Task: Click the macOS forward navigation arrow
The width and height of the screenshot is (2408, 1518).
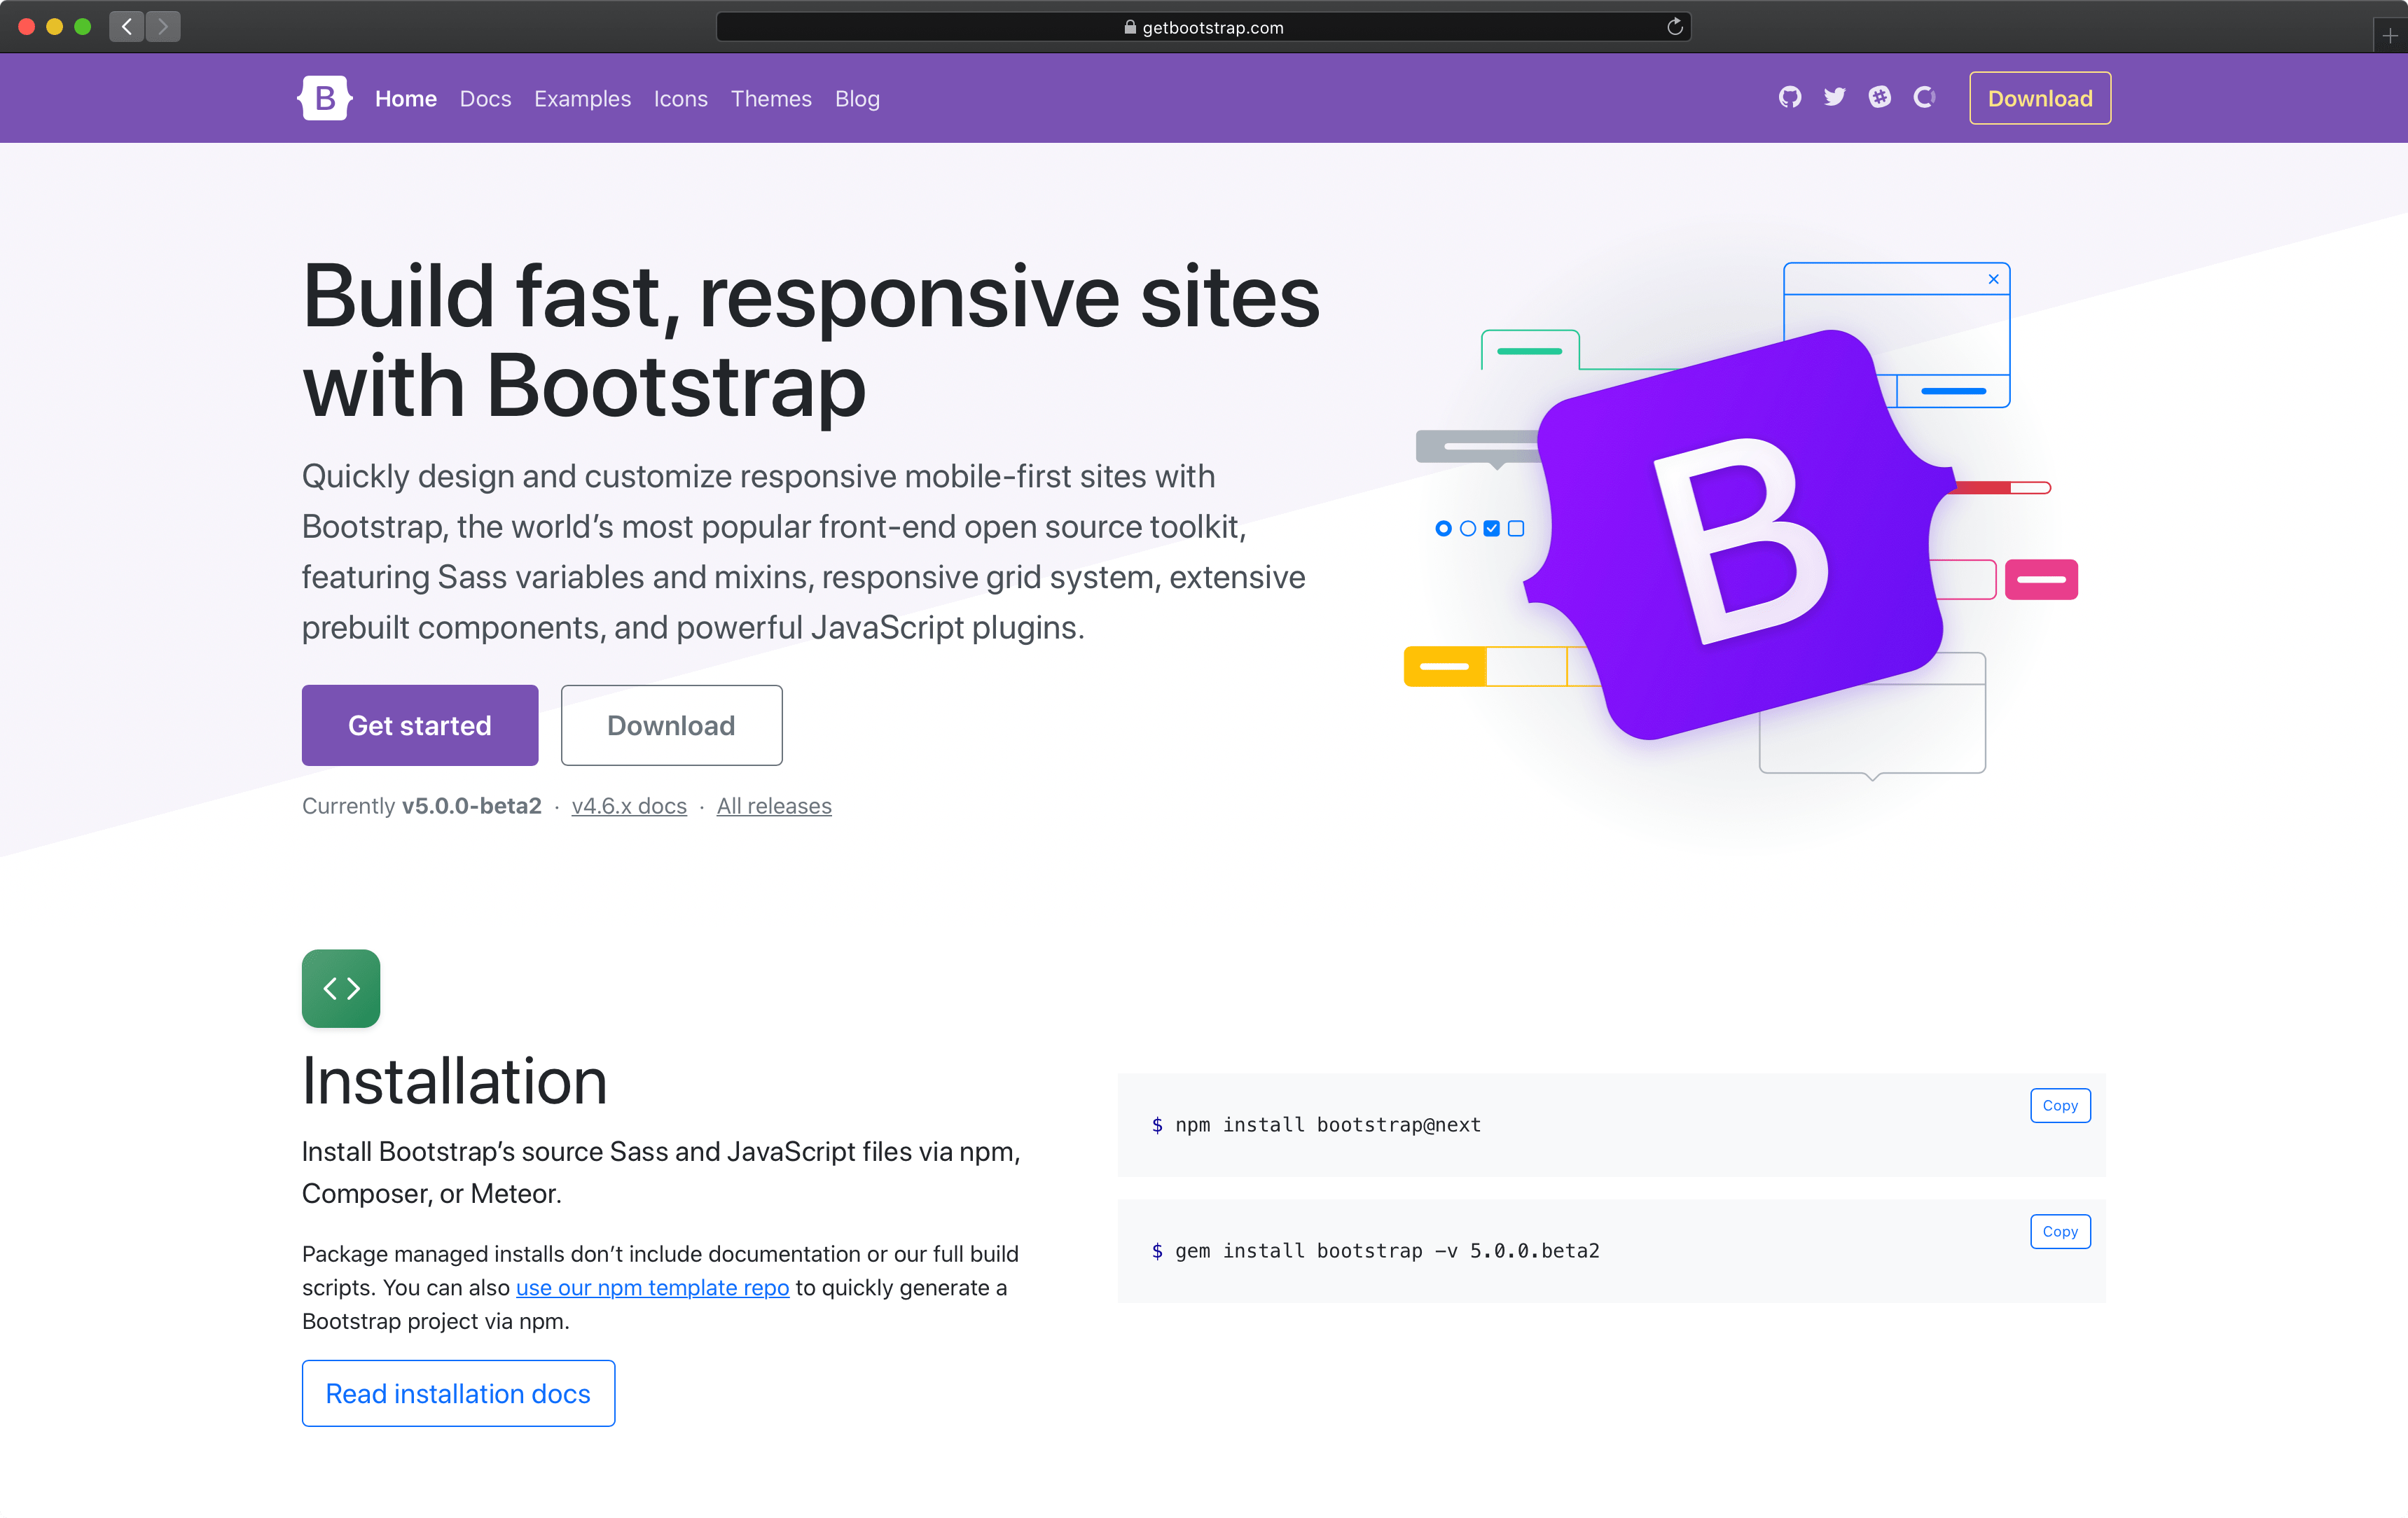Action: tap(165, 26)
